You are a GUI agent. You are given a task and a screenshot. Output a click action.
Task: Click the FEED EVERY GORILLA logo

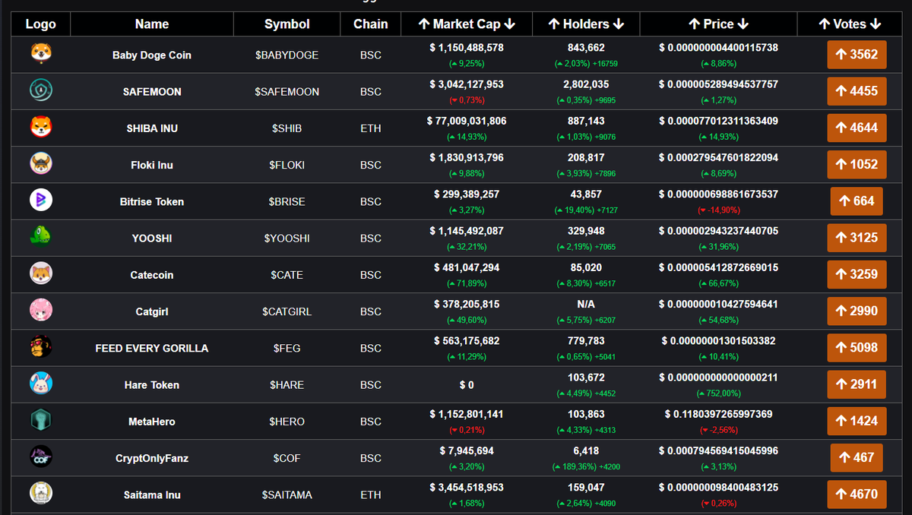click(41, 347)
